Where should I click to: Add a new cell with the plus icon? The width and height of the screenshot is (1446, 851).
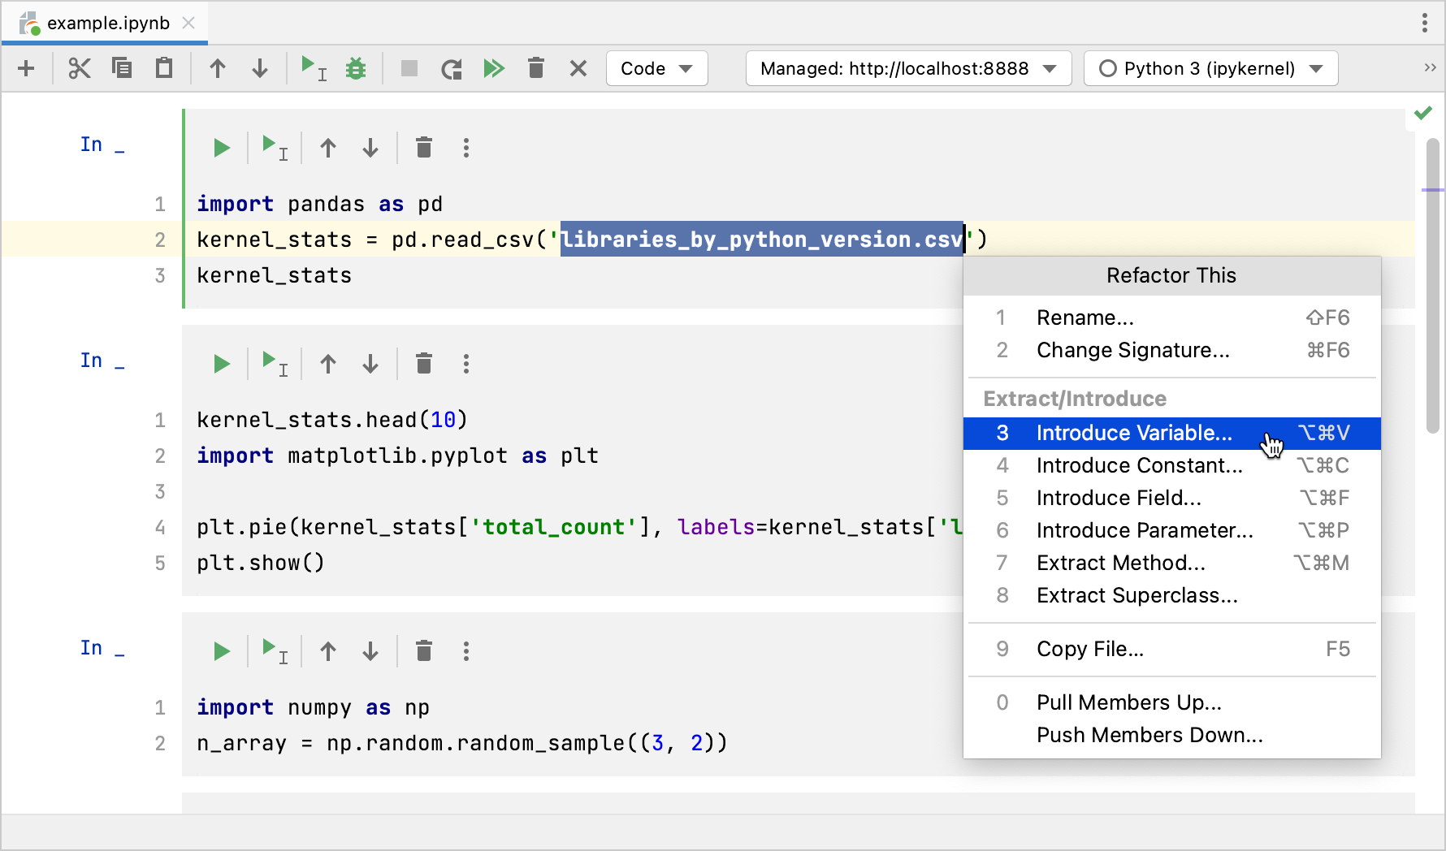[x=27, y=68]
